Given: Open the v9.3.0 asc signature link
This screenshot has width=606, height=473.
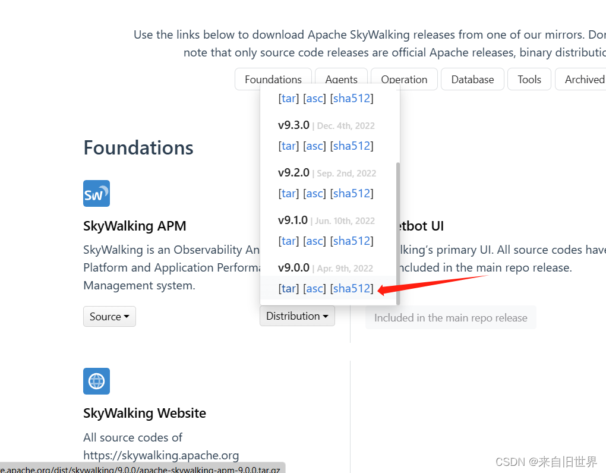Looking at the screenshot, I should [315, 146].
